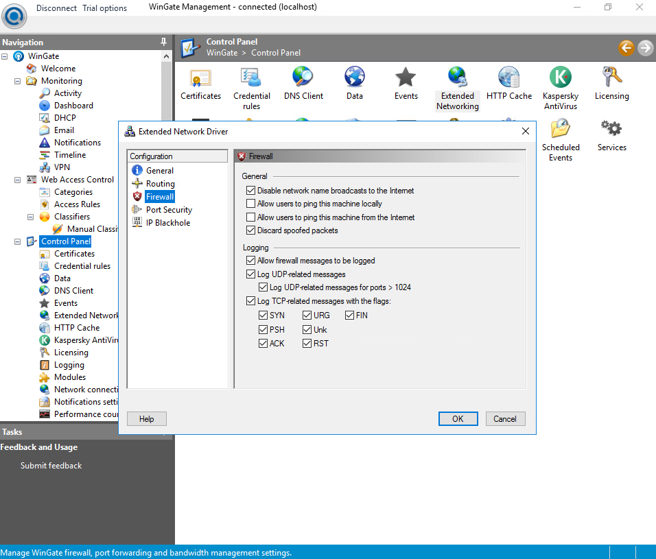
Task: Open the Scheduled Events icon
Action: (560, 129)
